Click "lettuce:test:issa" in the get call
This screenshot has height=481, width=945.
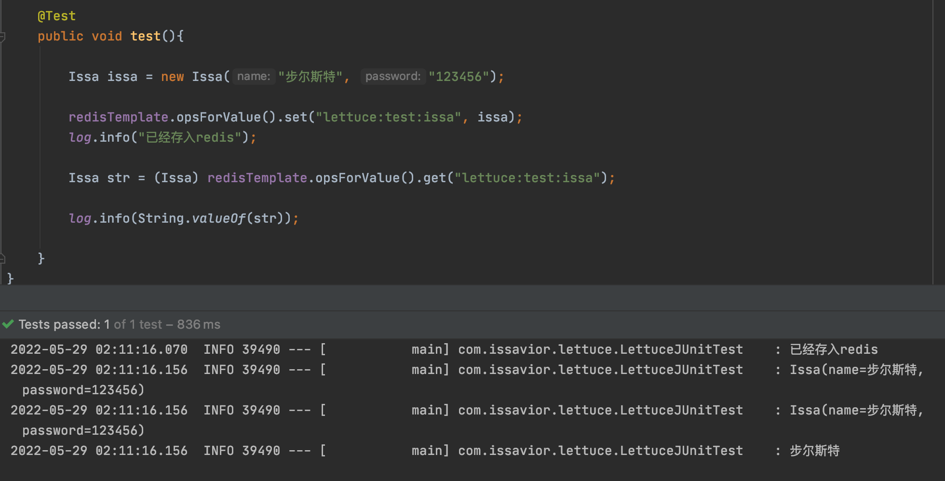527,178
